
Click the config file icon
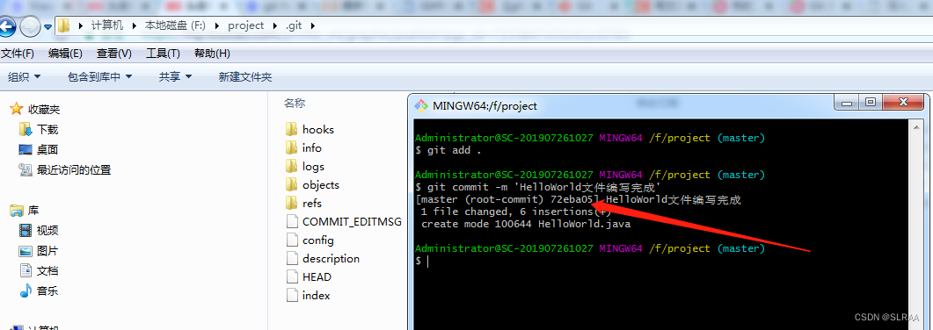click(292, 240)
